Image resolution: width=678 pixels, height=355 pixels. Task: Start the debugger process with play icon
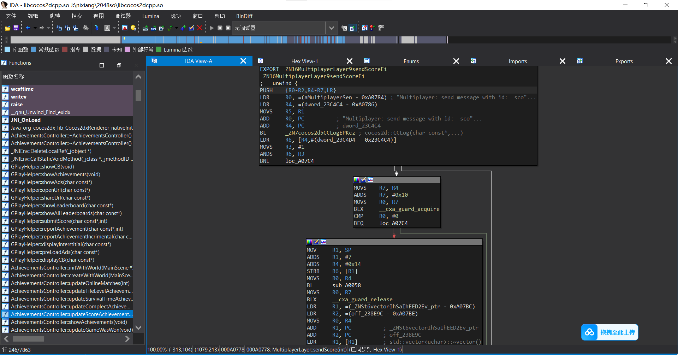[x=212, y=28]
